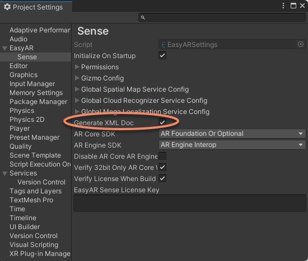Viewport: 308px width, 261px height.
Task: Toggle Generate XML Doc checkbox
Action: pos(162,122)
